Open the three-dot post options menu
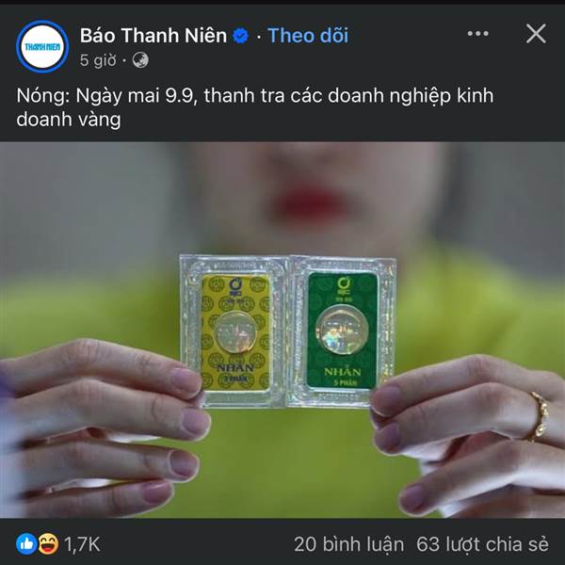565x565 pixels. coord(477,34)
